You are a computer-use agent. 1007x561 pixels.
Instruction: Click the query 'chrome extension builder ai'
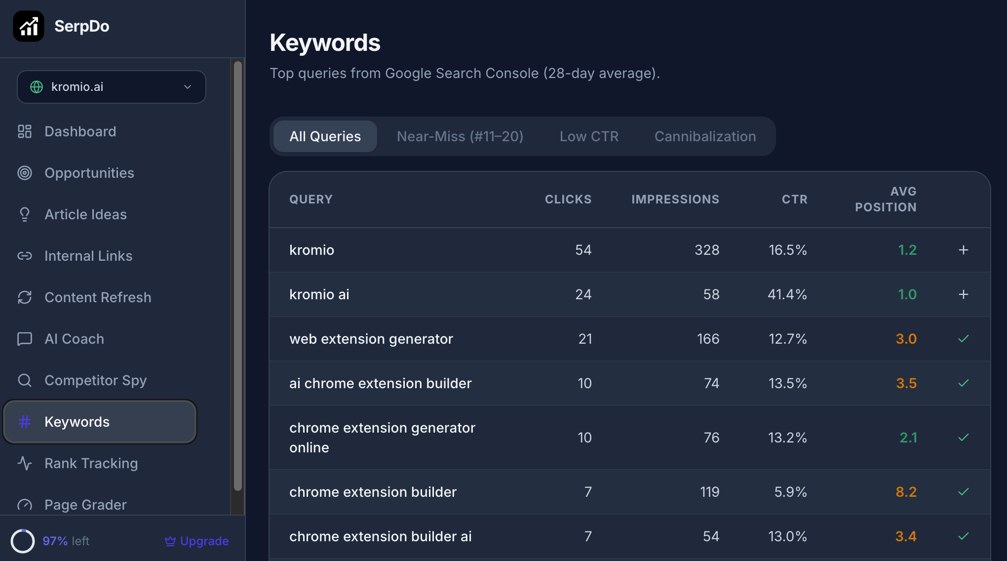click(x=381, y=536)
